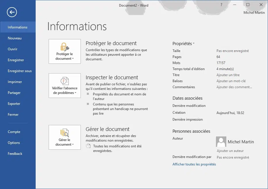Minimize the Word window
Viewport: 268px width, 189px height.
pos(235,5)
